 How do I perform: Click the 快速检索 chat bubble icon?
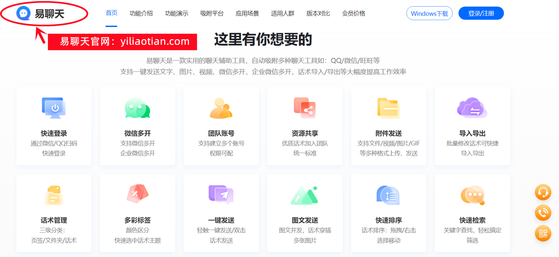pyautogui.click(x=473, y=195)
